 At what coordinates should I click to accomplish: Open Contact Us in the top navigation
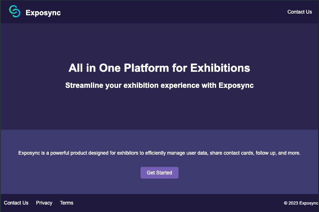coord(300,12)
